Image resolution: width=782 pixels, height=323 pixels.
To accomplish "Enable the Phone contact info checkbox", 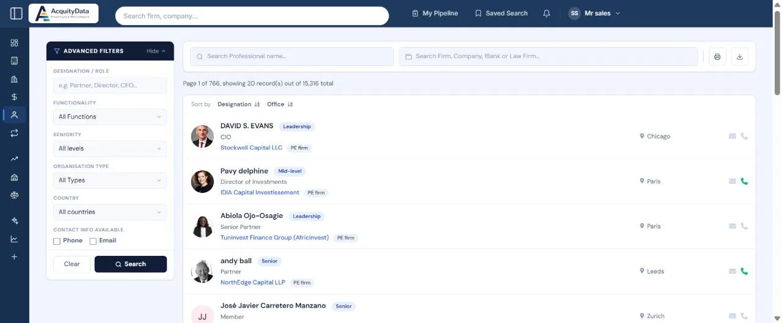I will pyautogui.click(x=57, y=241).
